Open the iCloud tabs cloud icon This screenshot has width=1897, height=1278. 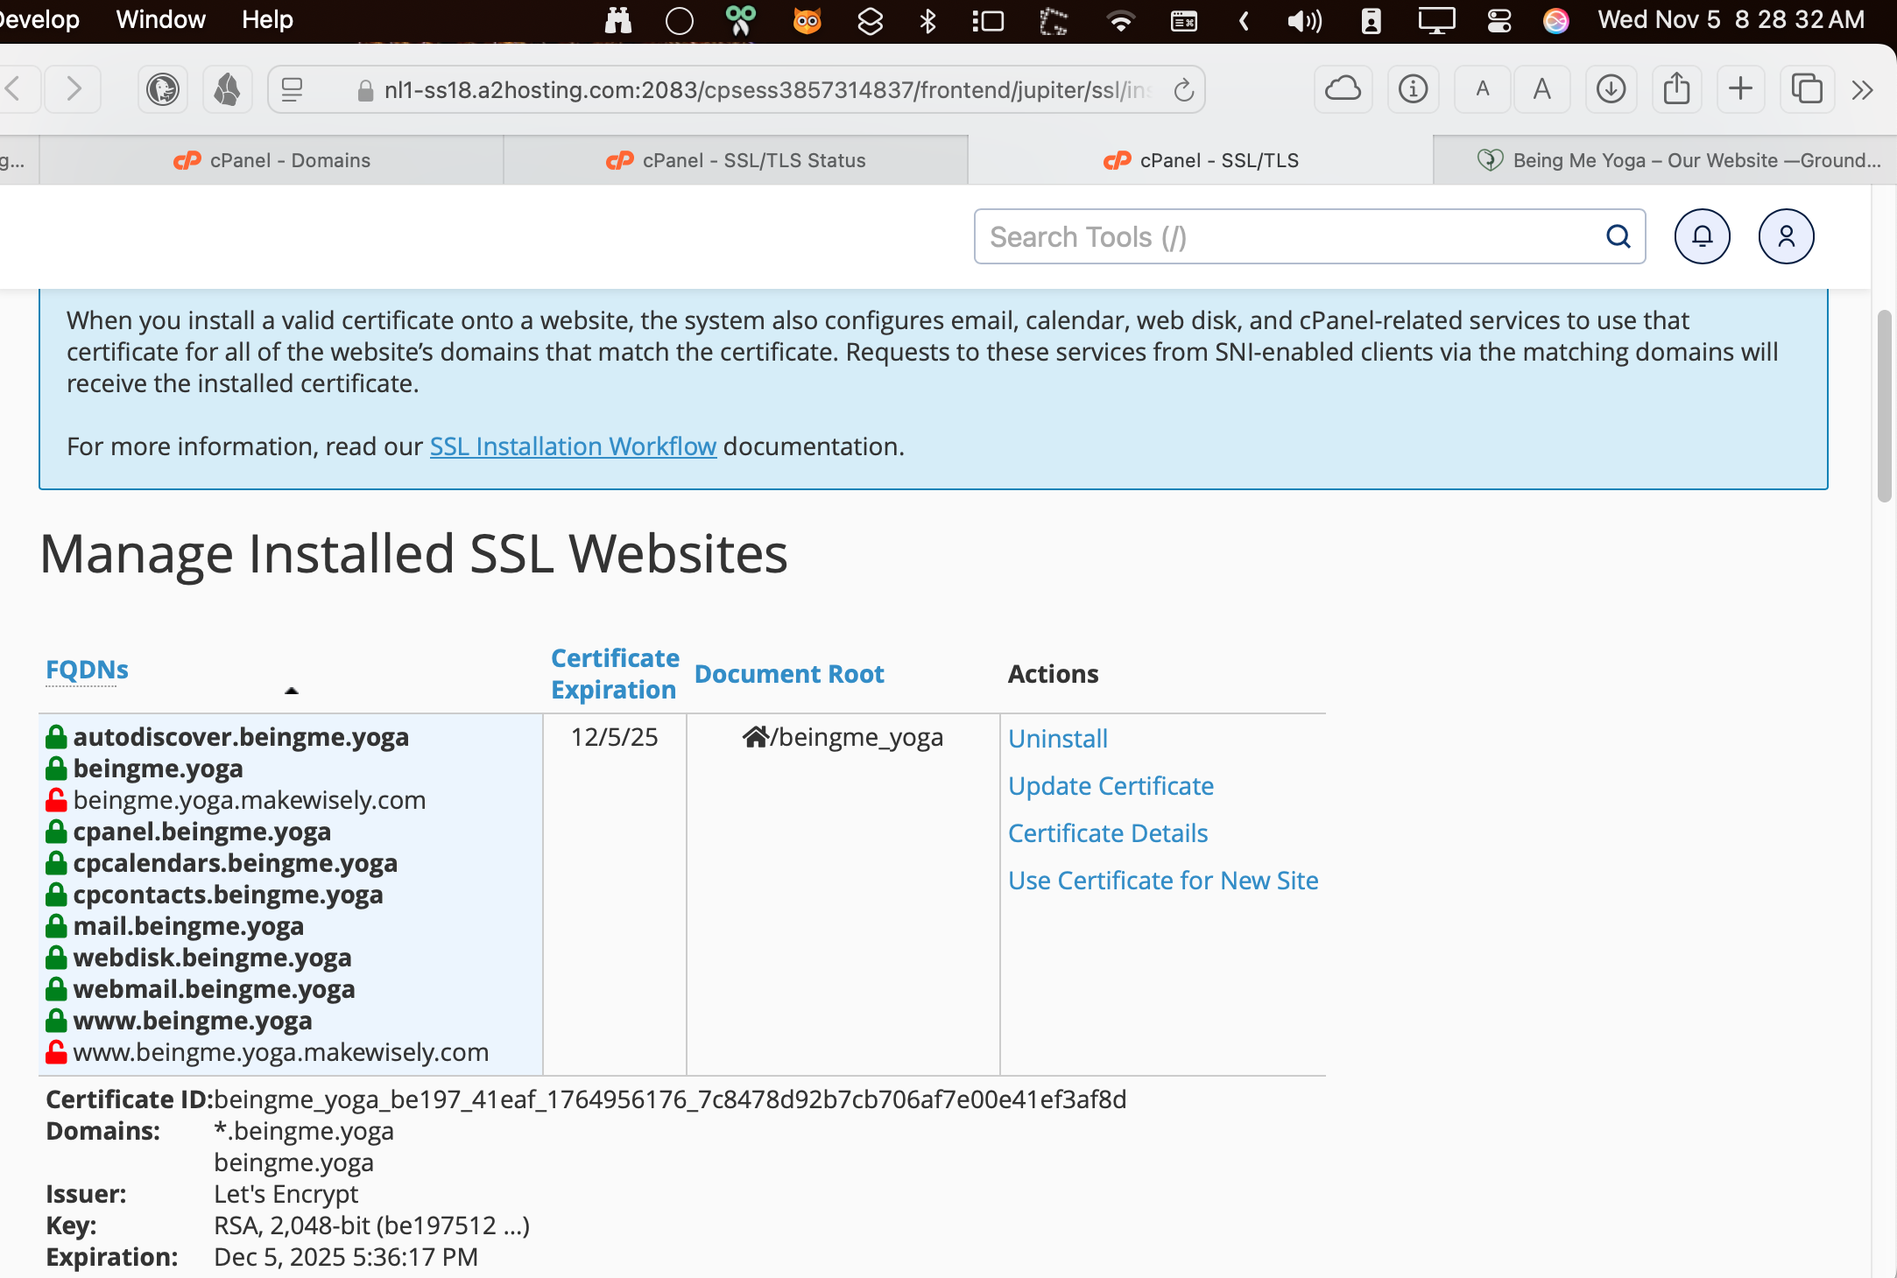(x=1343, y=89)
